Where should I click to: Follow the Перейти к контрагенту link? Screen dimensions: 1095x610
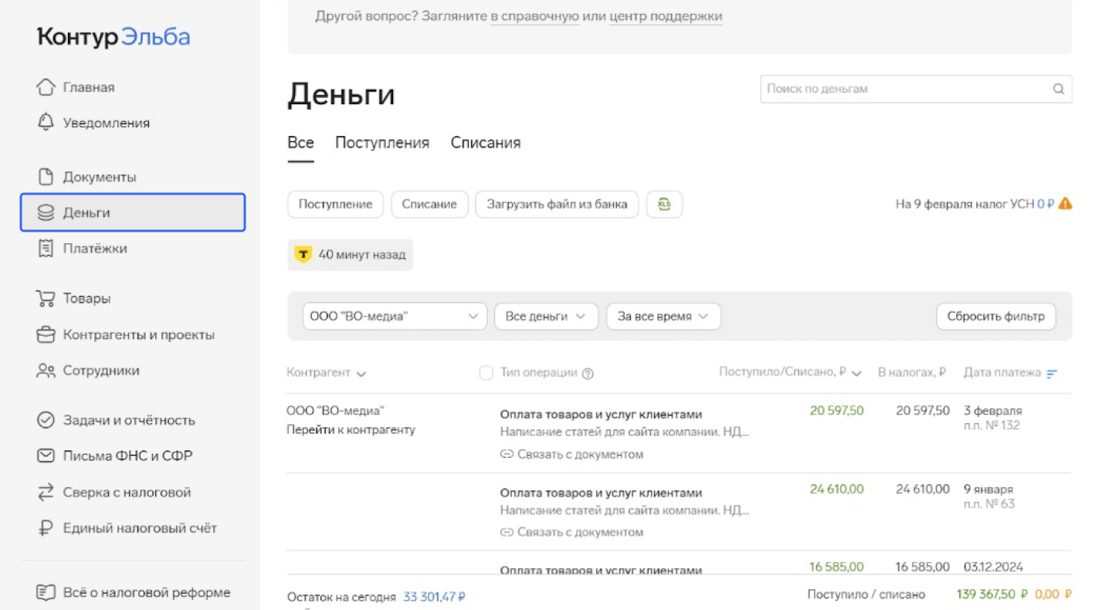(351, 430)
